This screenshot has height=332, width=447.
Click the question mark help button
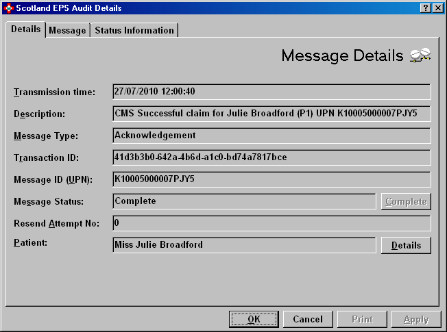pos(425,8)
